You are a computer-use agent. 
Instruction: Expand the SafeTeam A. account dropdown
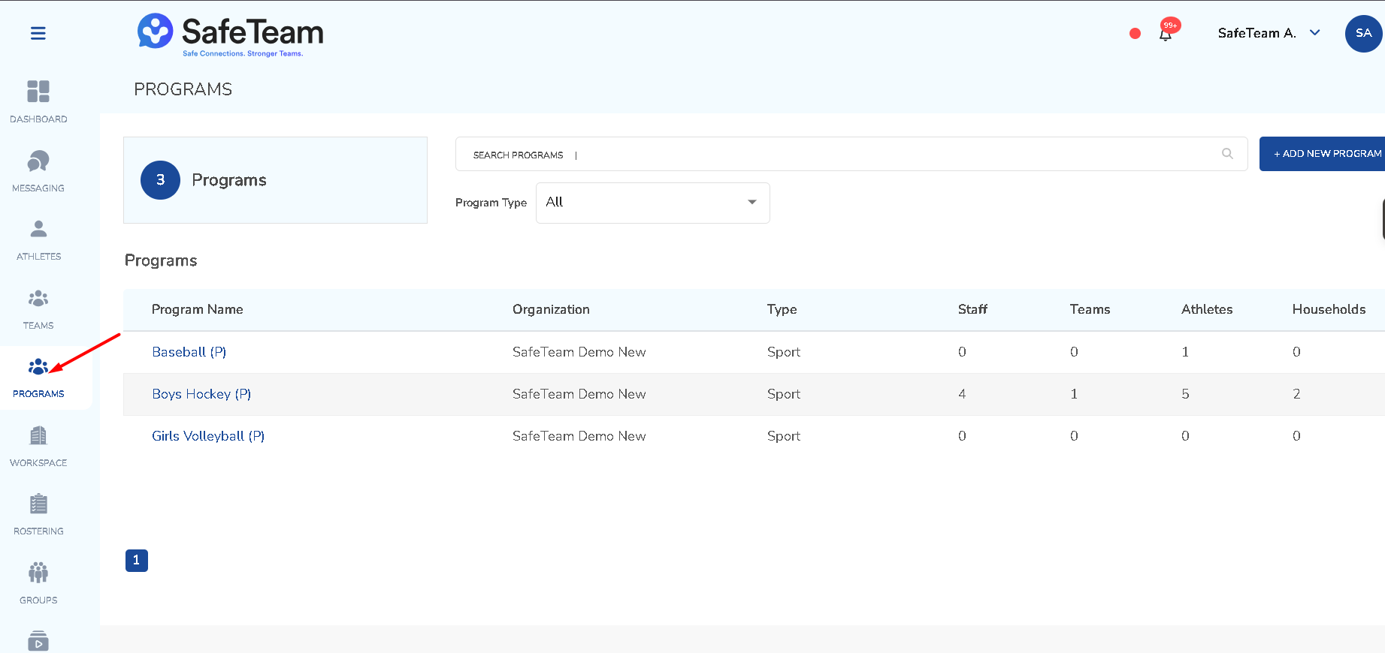(1269, 33)
